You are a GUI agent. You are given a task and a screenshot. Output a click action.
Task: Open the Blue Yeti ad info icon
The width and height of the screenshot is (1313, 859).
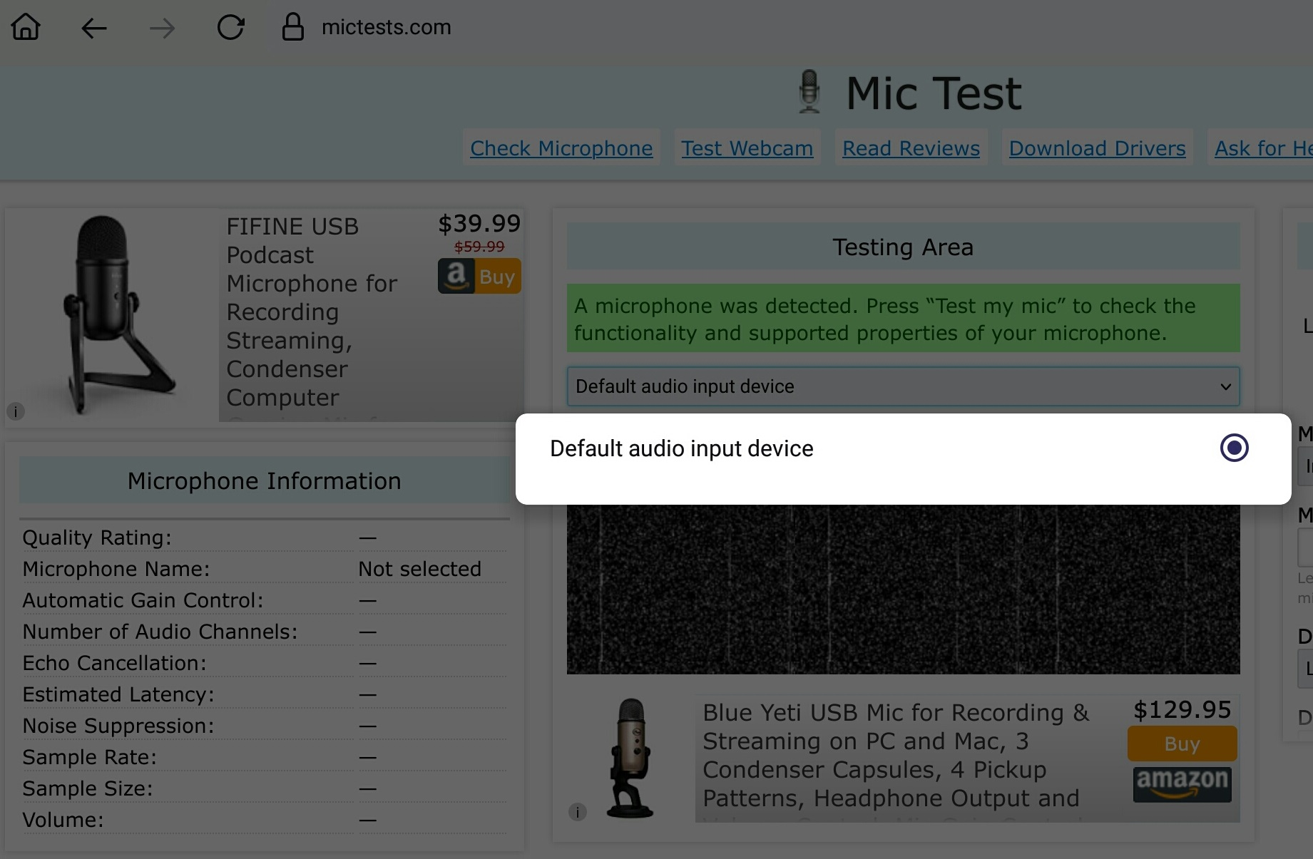click(578, 811)
